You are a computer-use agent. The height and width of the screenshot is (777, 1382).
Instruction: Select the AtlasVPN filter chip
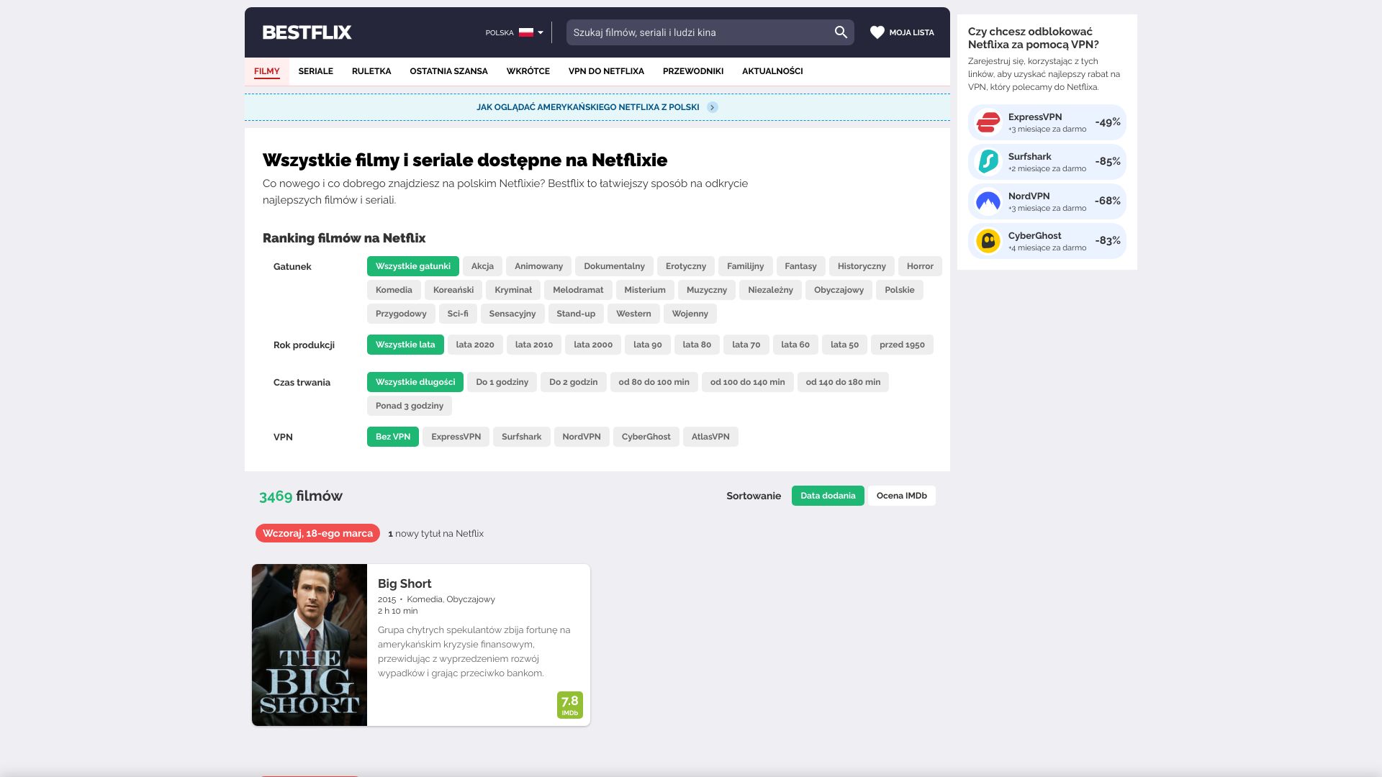click(x=710, y=437)
